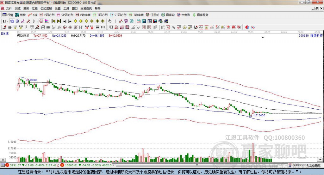The width and height of the screenshot is (324, 175).
Task: Click the yin-yang icon
Action: coord(247,27)
